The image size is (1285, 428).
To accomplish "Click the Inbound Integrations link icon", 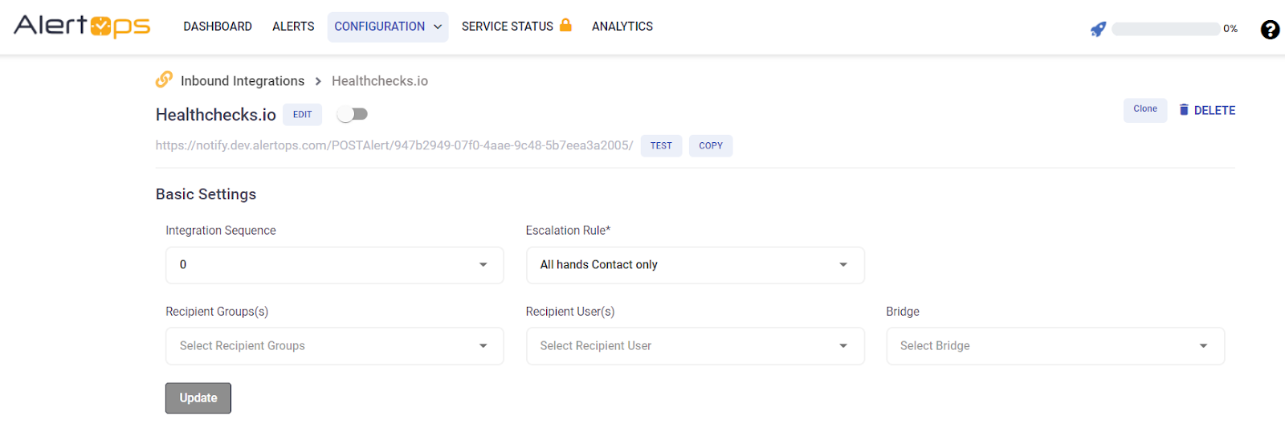I will point(164,79).
